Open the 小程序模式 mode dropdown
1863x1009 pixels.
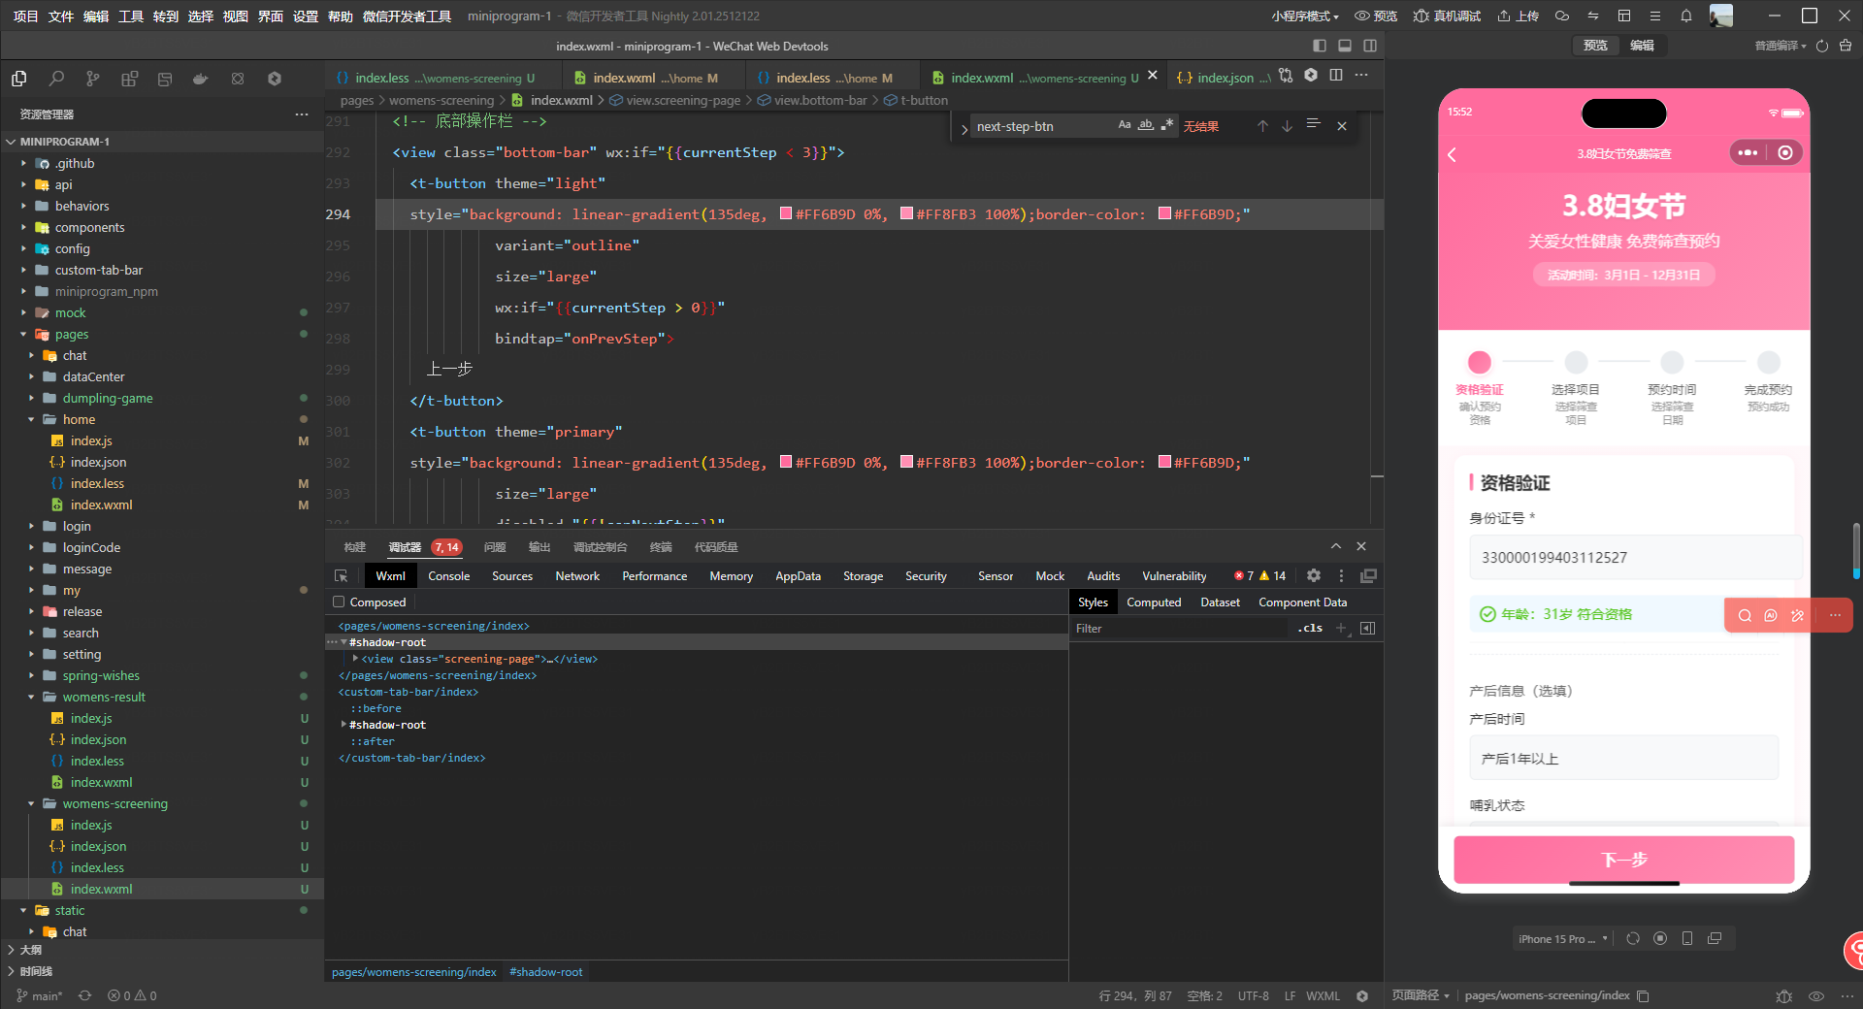(1305, 16)
